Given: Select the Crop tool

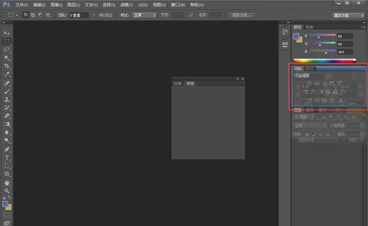Looking at the screenshot, I should click(7, 66).
